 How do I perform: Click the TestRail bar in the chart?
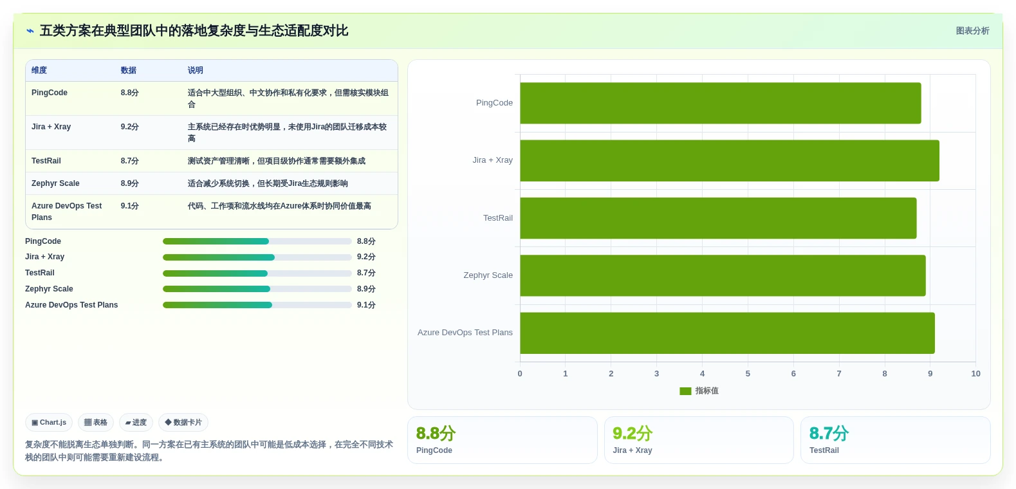coord(718,218)
